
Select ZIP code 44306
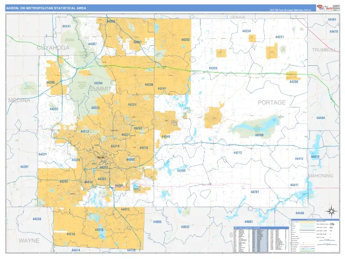(x=119, y=186)
